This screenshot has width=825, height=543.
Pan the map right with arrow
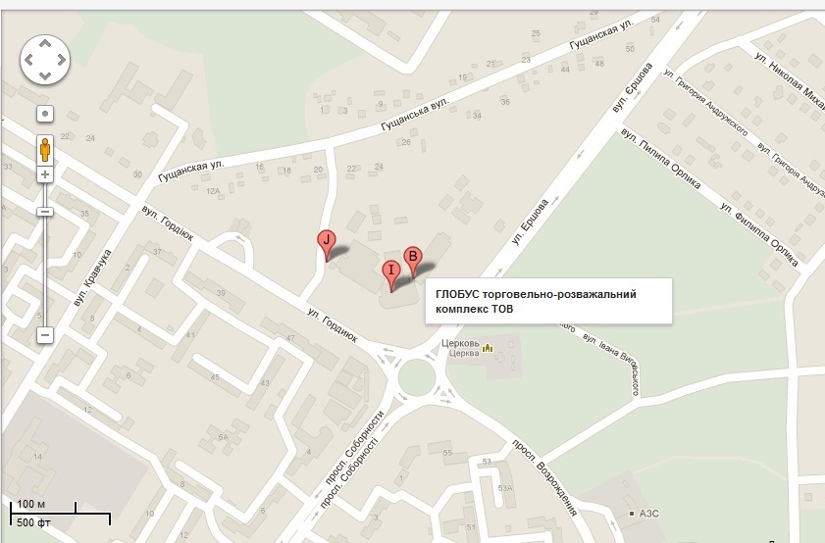click(61, 60)
